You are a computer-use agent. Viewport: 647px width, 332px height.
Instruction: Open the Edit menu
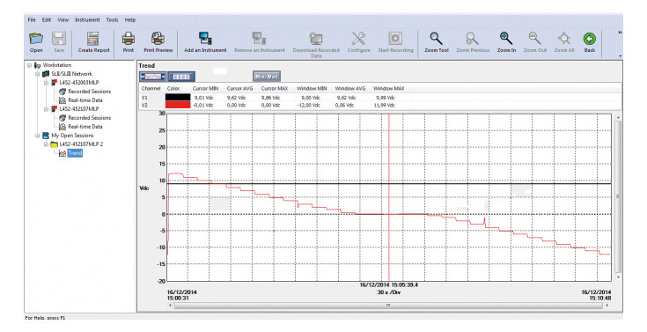click(x=46, y=20)
